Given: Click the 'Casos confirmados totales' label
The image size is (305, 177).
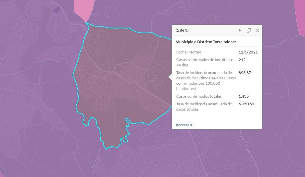Looking at the screenshot, I should (199, 96).
